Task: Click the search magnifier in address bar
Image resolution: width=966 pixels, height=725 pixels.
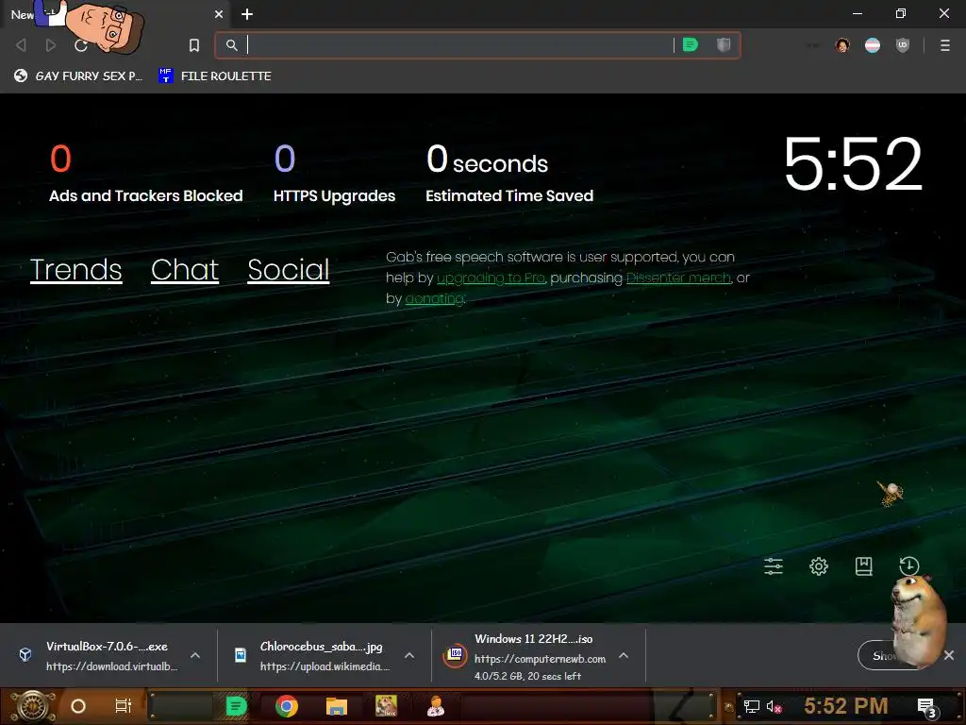Action: pos(232,45)
